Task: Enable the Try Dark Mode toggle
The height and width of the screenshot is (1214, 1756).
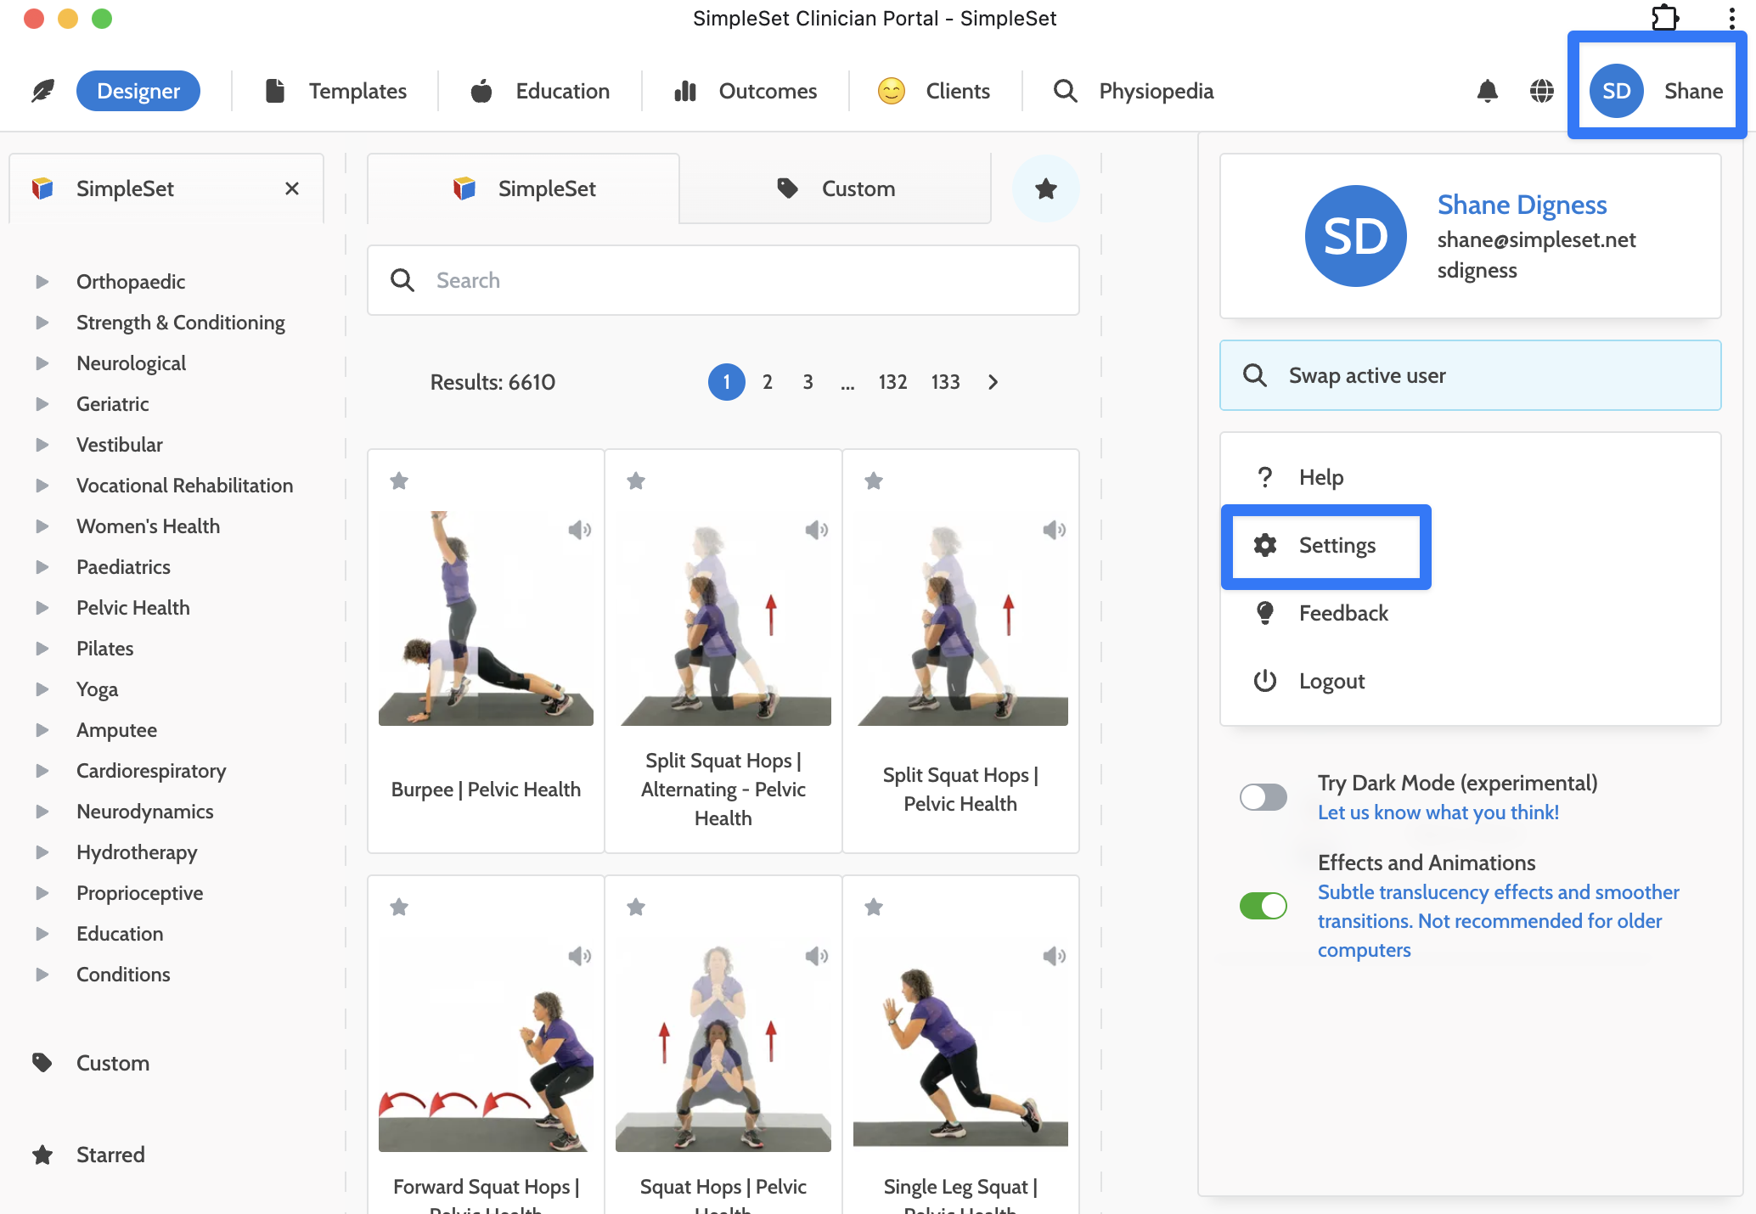Action: tap(1263, 797)
